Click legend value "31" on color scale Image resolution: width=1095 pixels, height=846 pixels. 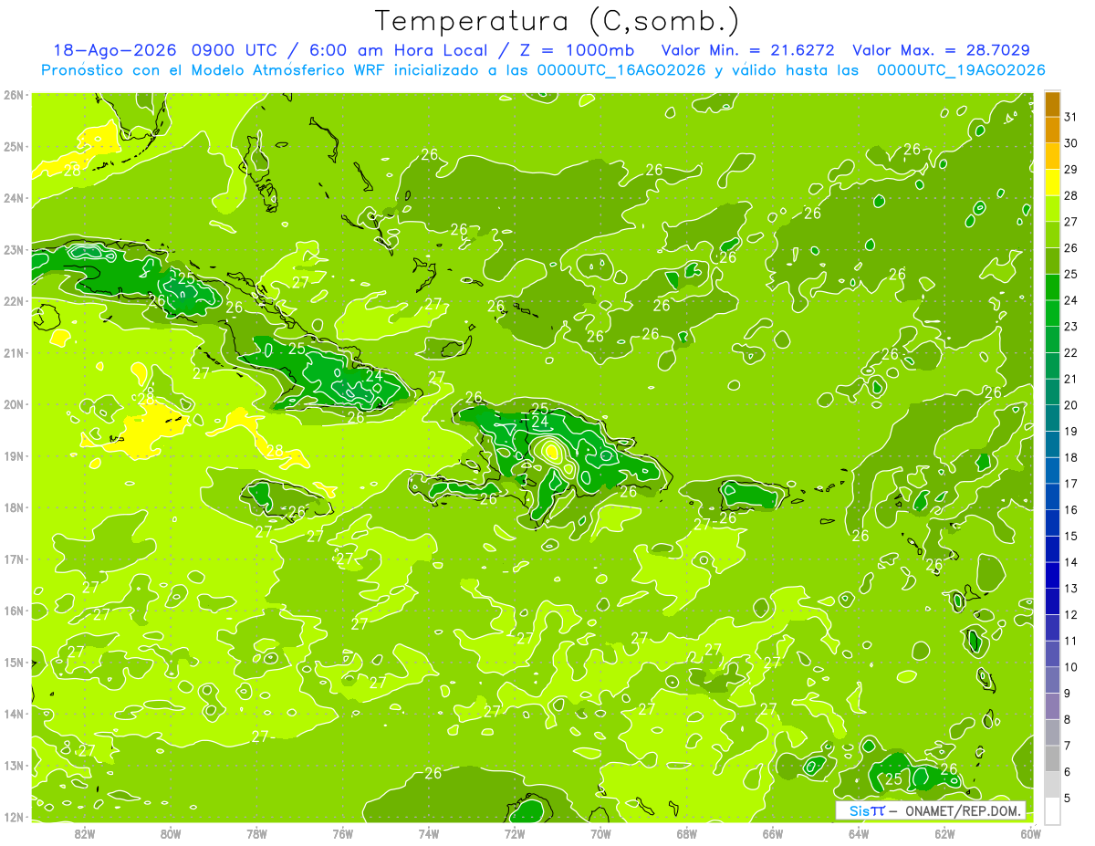(x=1070, y=117)
